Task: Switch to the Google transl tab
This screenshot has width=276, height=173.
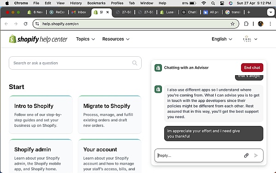Action: tap(233, 12)
